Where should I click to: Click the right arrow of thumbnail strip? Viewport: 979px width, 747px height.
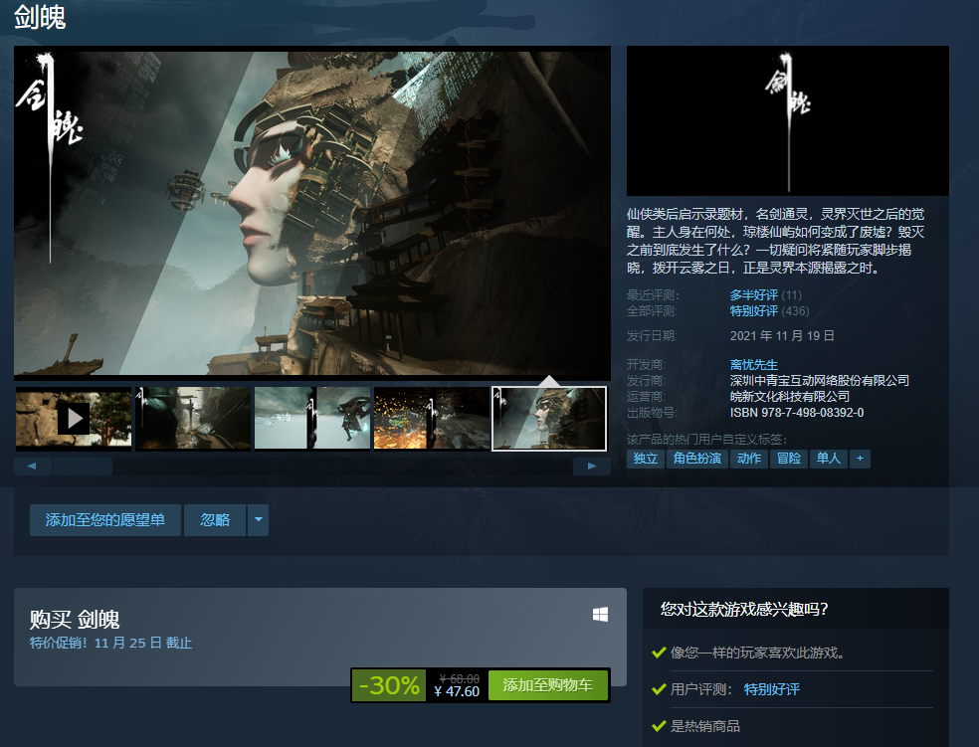tap(591, 467)
